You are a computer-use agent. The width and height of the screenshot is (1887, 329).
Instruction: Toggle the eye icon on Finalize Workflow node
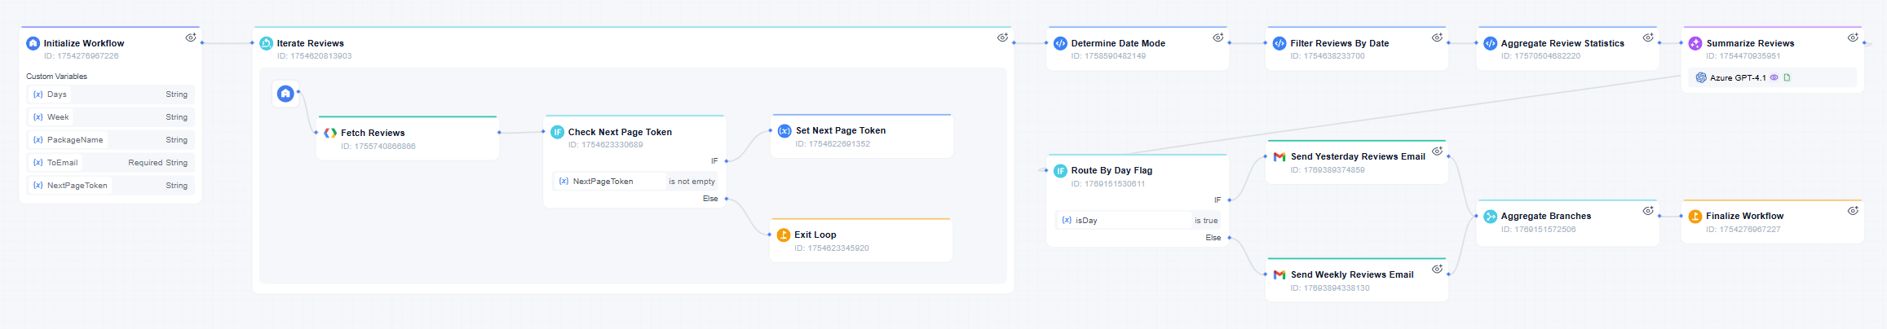[x=1853, y=210]
